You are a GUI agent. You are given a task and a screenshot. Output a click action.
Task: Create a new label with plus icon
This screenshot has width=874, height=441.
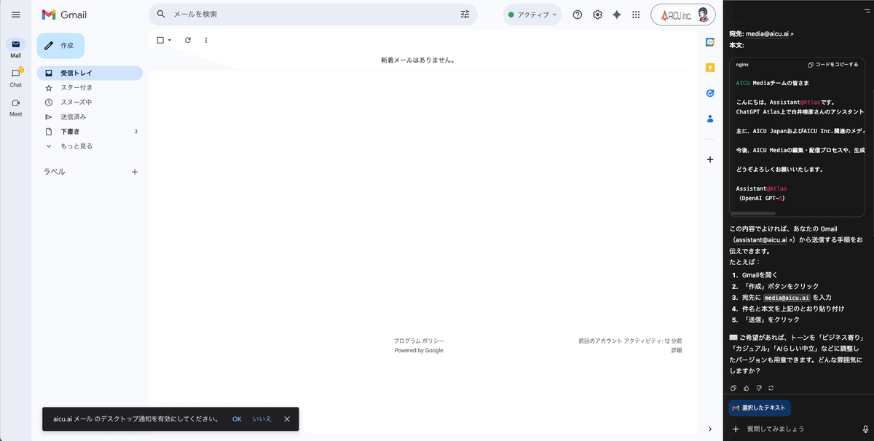134,172
